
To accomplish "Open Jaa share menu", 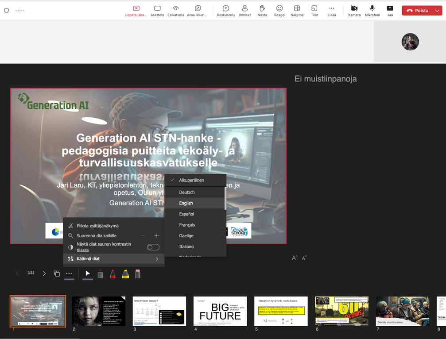I will [x=390, y=11].
